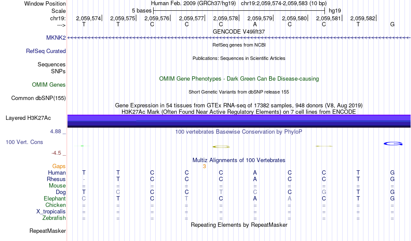Click the 2,059,582 ruler position
The height and width of the screenshot is (241, 411).
pyautogui.click(x=363, y=18)
